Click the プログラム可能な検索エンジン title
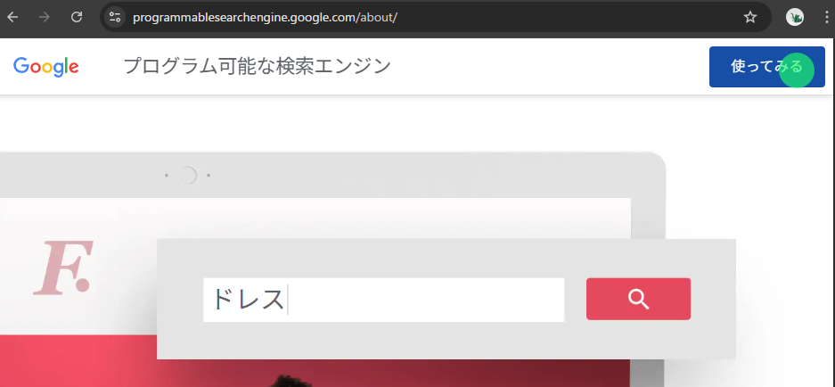This screenshot has height=387, width=835. coord(258,67)
